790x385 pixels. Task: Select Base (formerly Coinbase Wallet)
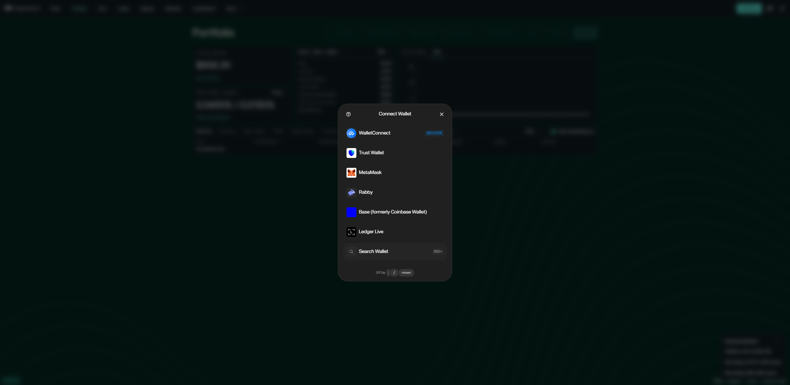[395, 212]
